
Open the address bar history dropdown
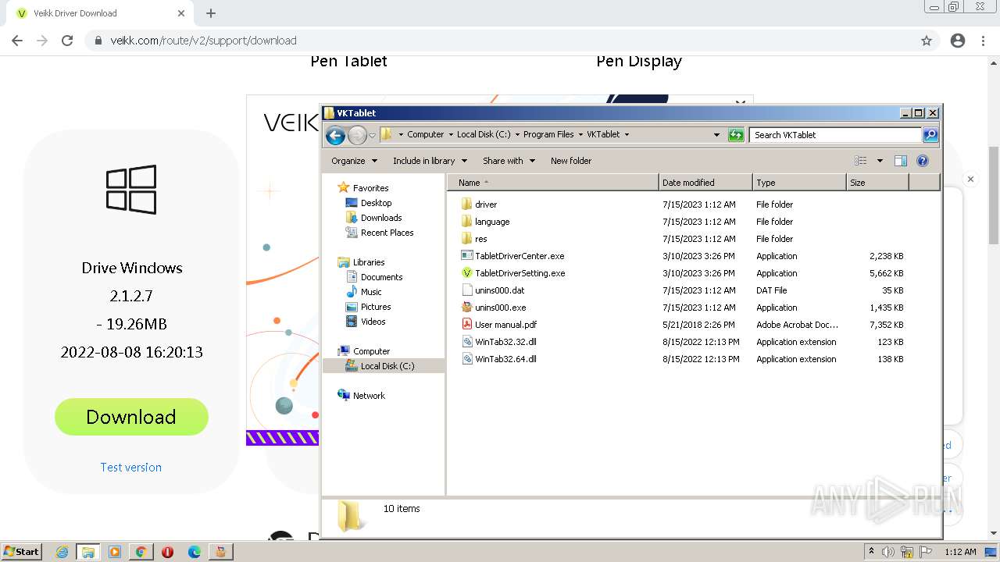(x=716, y=135)
